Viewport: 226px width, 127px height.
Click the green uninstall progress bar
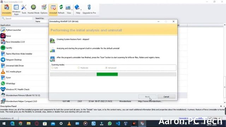click(x=107, y=74)
